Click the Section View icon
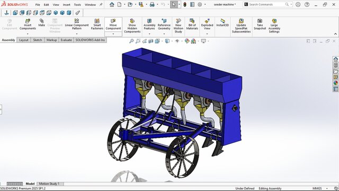Viewport: 339px width, 191px height. [150, 41]
